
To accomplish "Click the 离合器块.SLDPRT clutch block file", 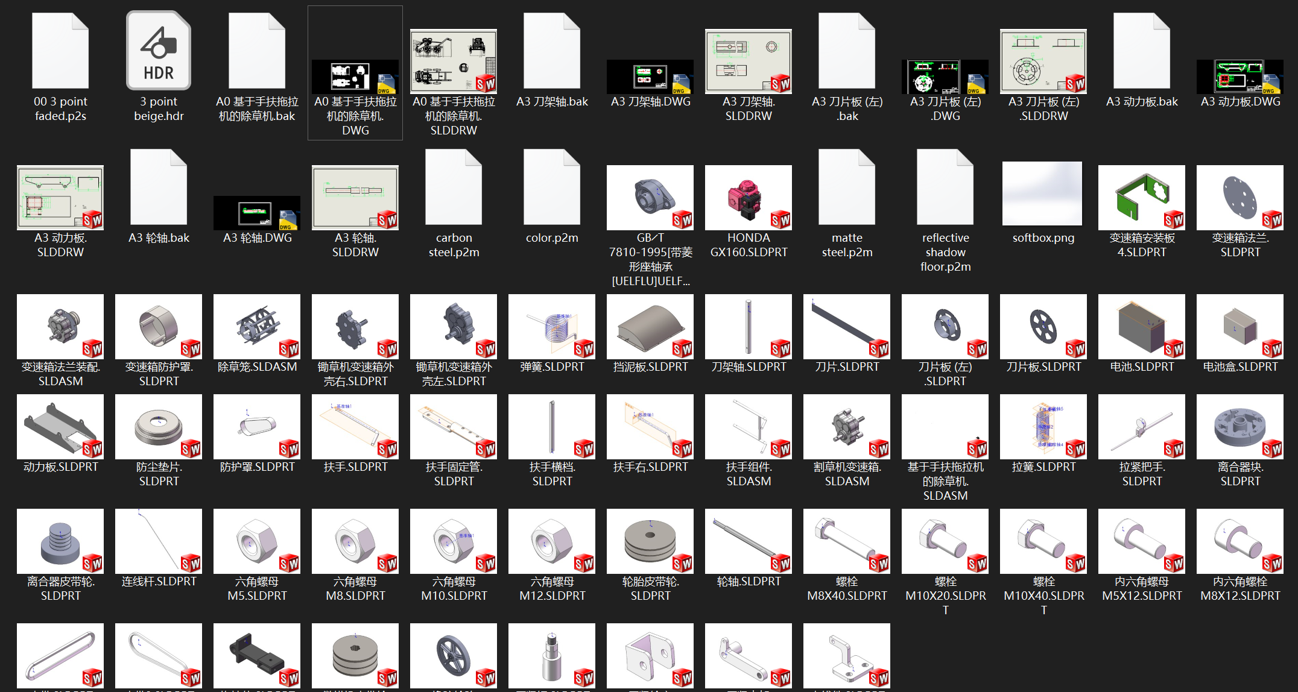I will pyautogui.click(x=1239, y=427).
